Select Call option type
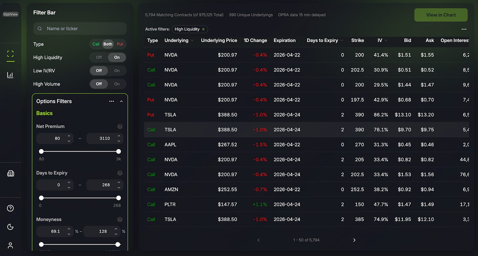478x256 pixels. click(96, 44)
